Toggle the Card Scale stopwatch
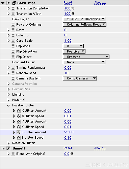129x169 pixels. (x=13, y=41)
